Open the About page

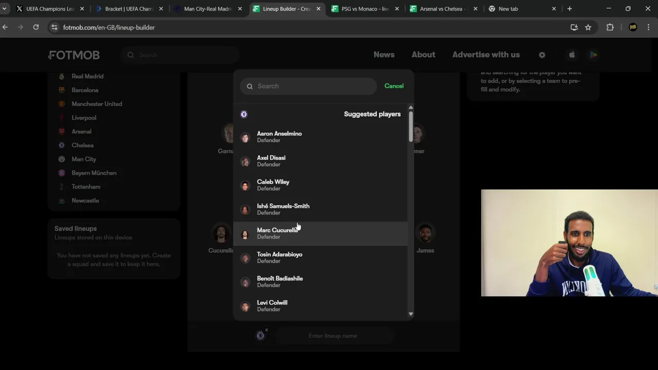[x=423, y=54]
